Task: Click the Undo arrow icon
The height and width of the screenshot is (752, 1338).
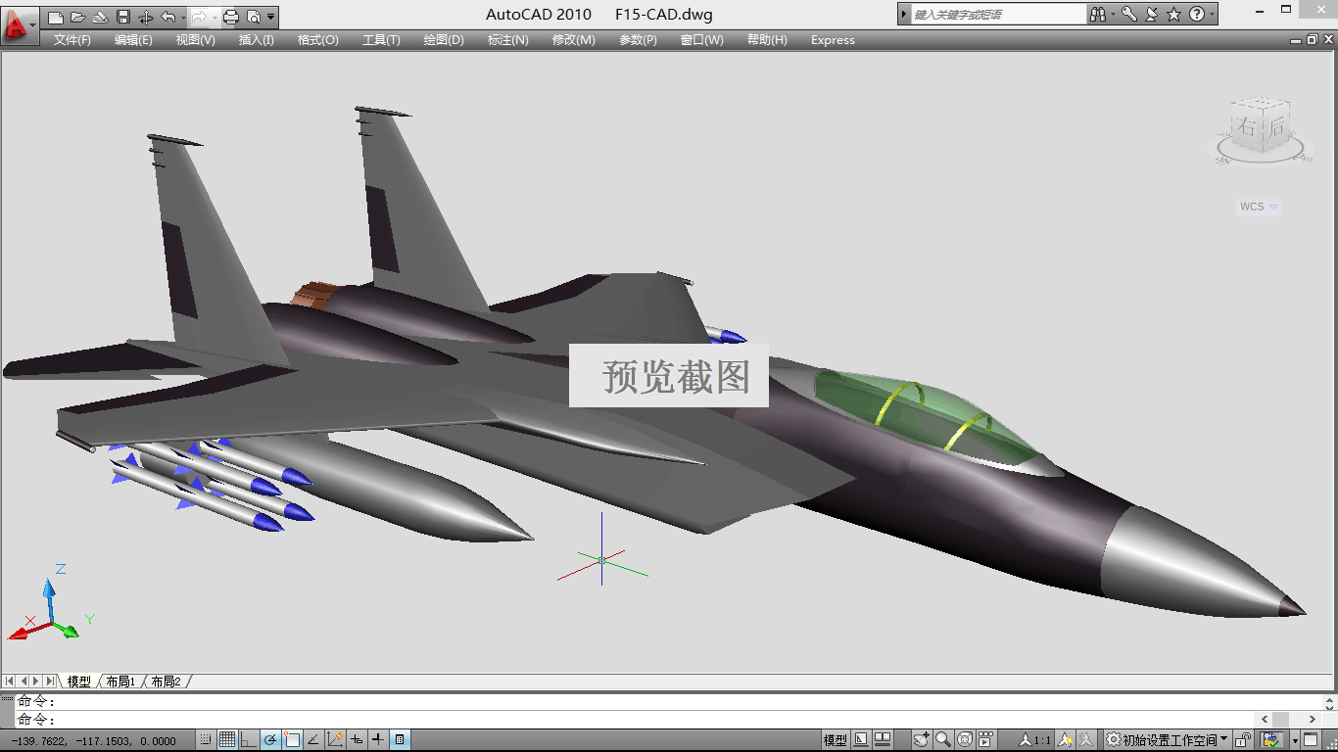Action: tap(167, 17)
